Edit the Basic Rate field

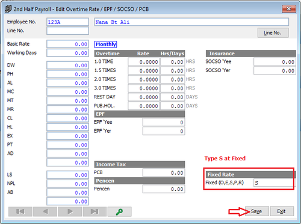(67, 44)
